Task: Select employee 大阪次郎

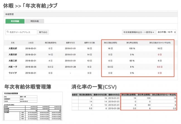Action: (x=13, y=55)
